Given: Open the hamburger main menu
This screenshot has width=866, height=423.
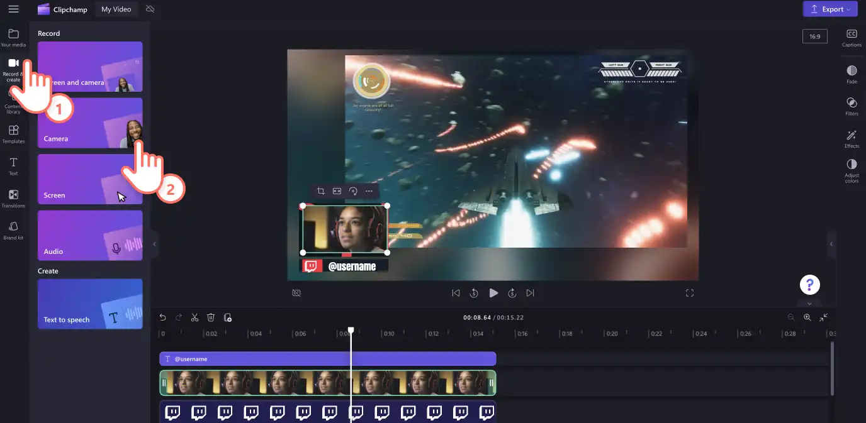Looking at the screenshot, I should pyautogui.click(x=13, y=9).
